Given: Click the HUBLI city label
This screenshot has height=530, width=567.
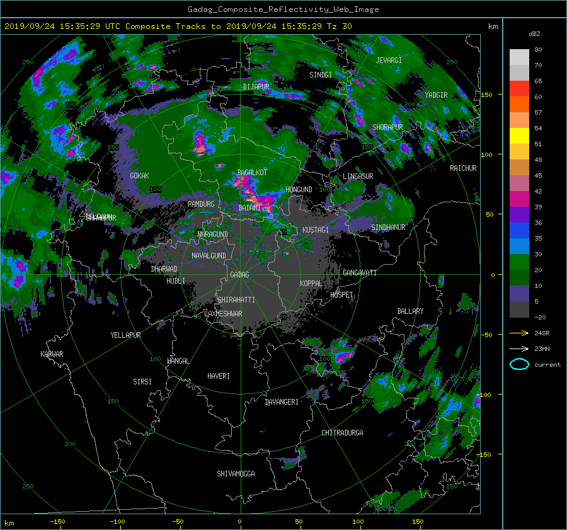Looking at the screenshot, I should [176, 281].
